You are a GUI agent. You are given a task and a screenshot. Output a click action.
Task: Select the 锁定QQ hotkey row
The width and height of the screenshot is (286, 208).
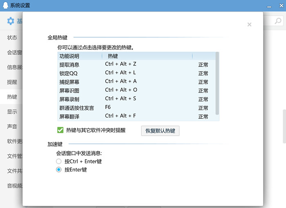[136, 73]
